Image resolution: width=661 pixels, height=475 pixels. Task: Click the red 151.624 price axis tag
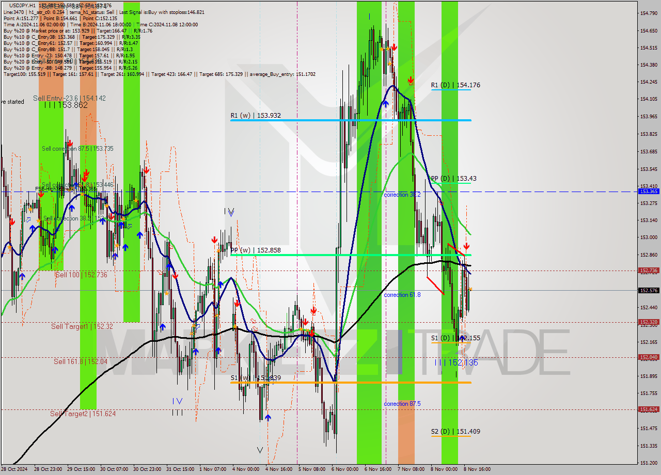click(x=649, y=409)
